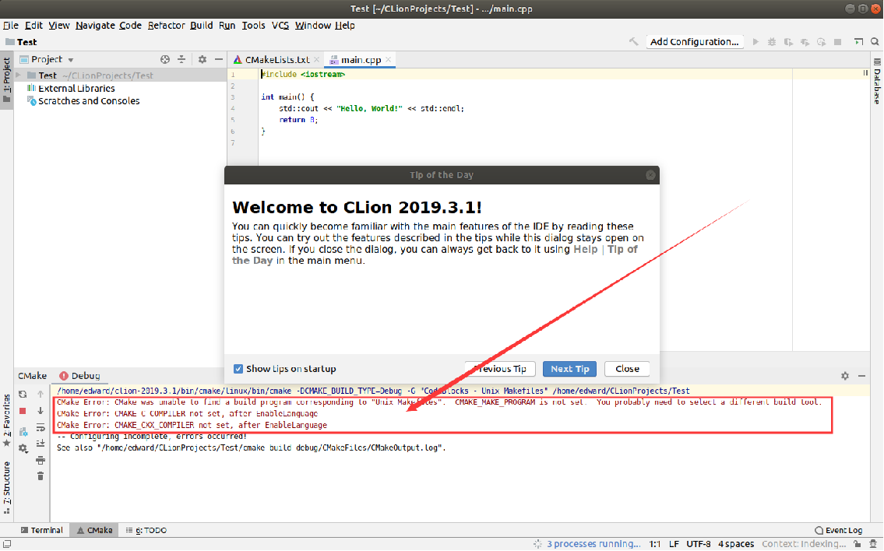Click the tool window toggle icon in status bar corner

(7, 544)
